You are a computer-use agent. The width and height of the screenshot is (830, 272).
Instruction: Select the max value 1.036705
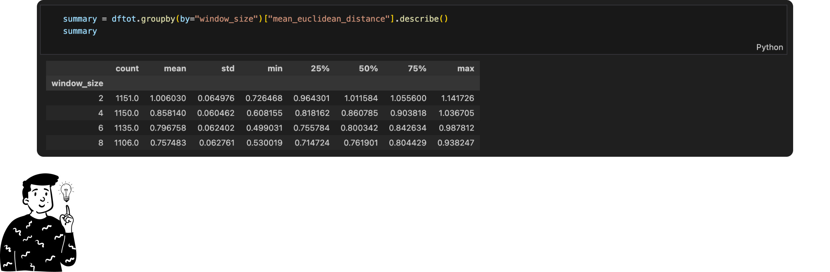click(x=456, y=113)
